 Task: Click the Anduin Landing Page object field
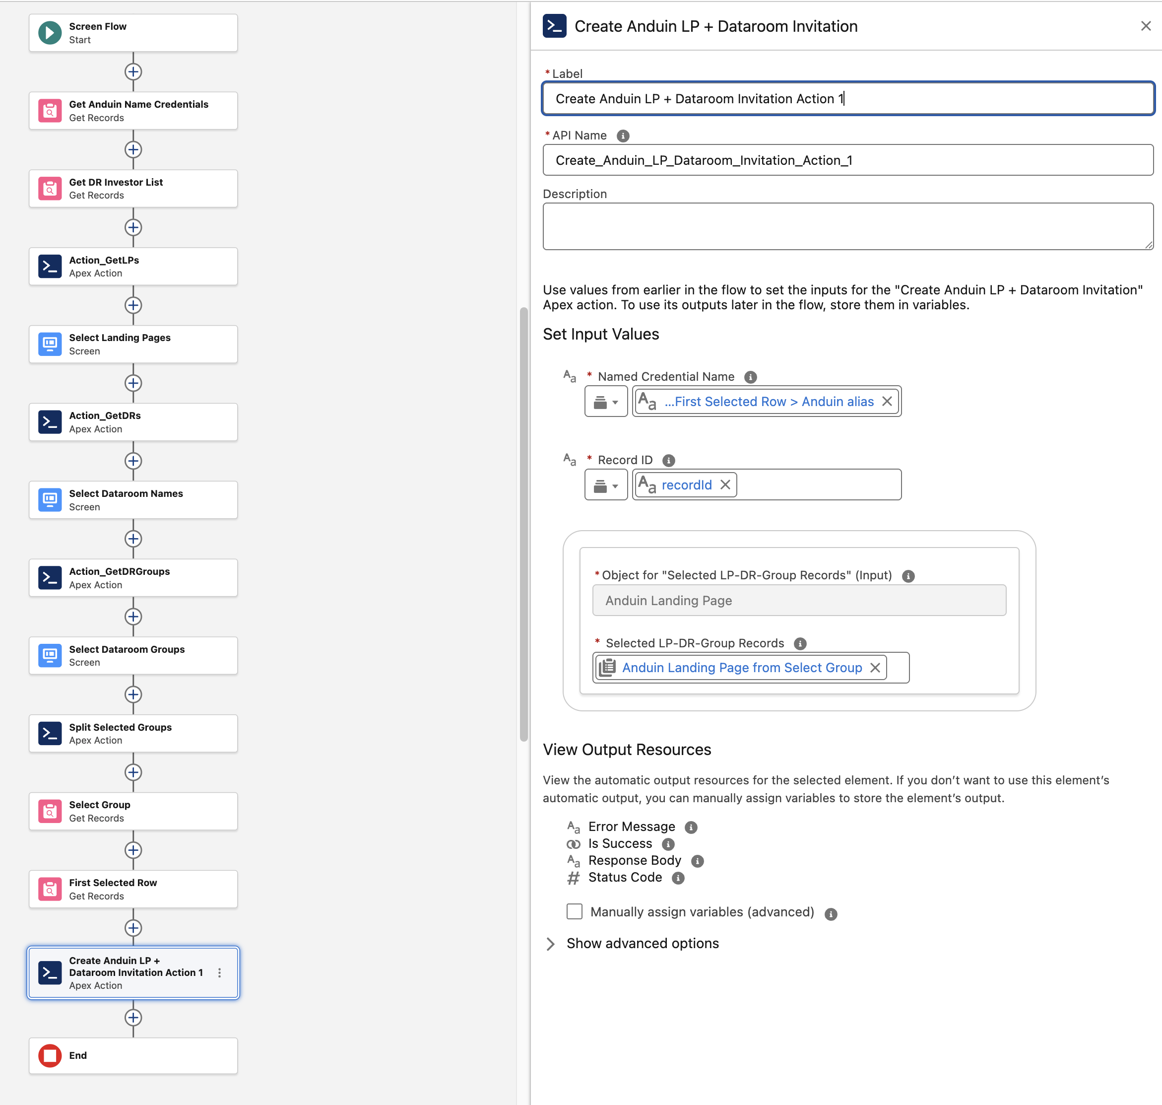click(x=799, y=600)
